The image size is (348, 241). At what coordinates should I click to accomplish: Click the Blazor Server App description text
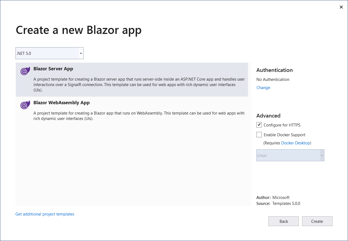(139, 85)
